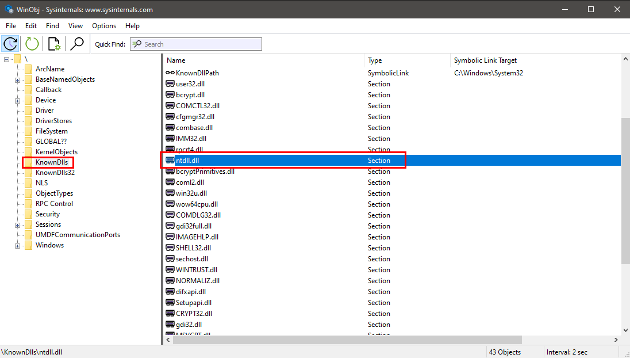Select the WINTRUST.dll row
630x358 pixels.
pyautogui.click(x=393, y=269)
